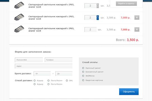
Task: Open the third lamp product thumbnail
Action: (x=19, y=29)
